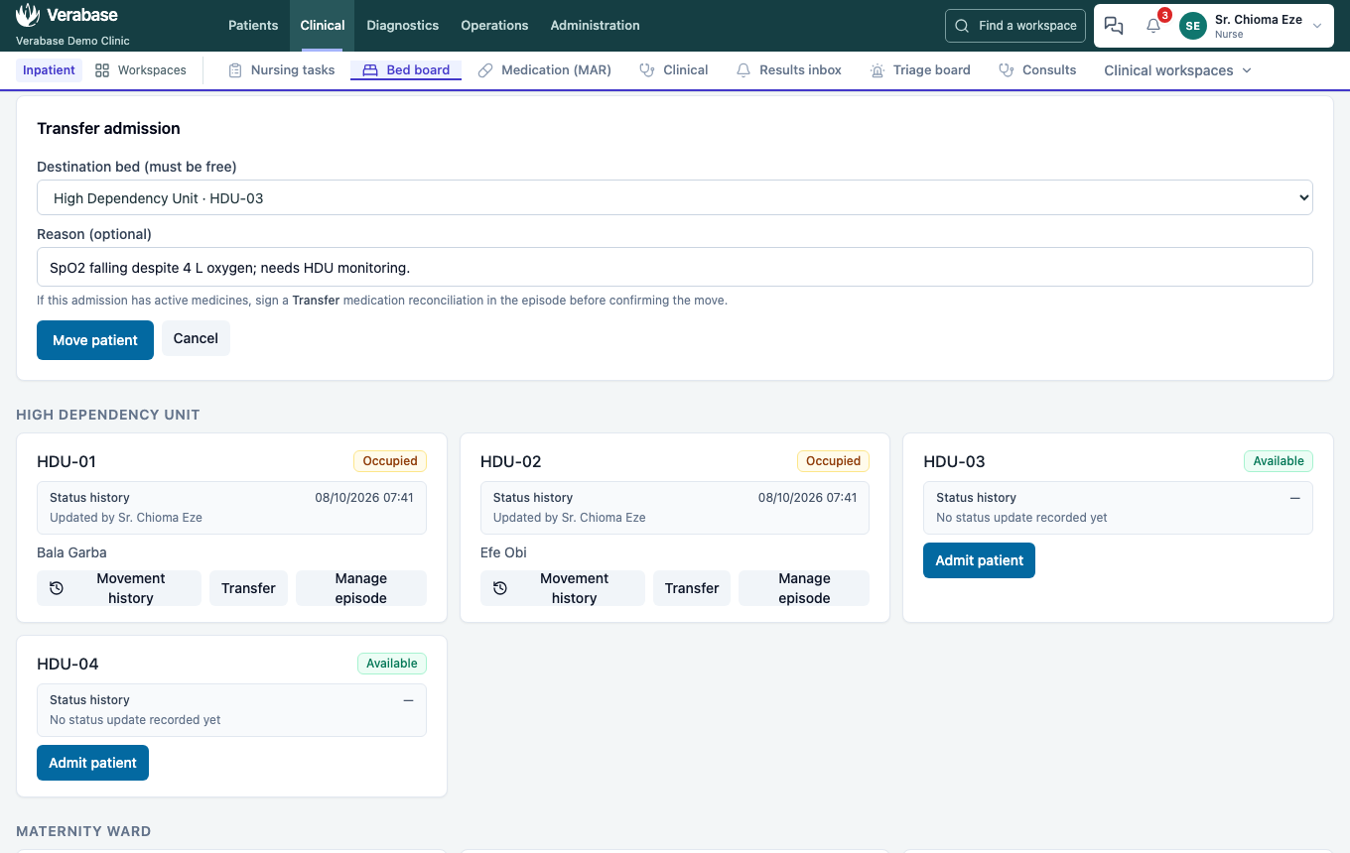Admit patient to HDU-03
Viewport: 1350px width, 853px height.
tap(979, 560)
